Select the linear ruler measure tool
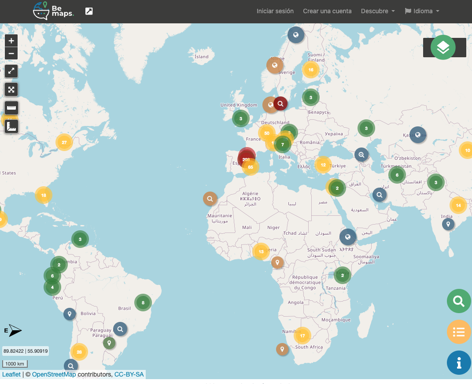This screenshot has height=384, width=472. click(x=11, y=108)
